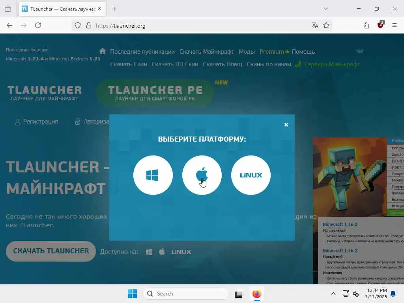Open the Windows Start menu
404x303 pixels.
(x=133, y=294)
